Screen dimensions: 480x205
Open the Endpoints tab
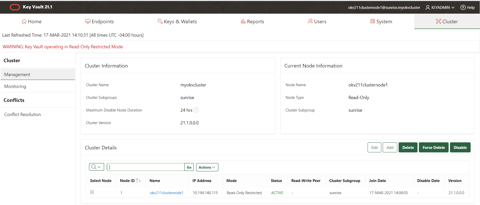coord(99,21)
